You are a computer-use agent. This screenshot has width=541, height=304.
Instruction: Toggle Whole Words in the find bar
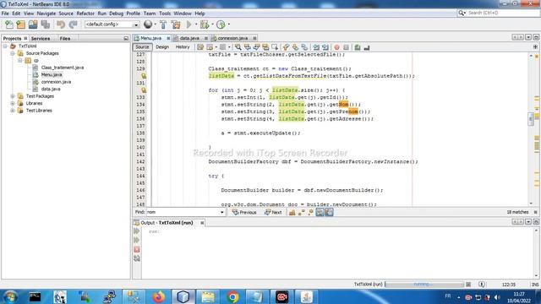pyautogui.click(x=302, y=212)
